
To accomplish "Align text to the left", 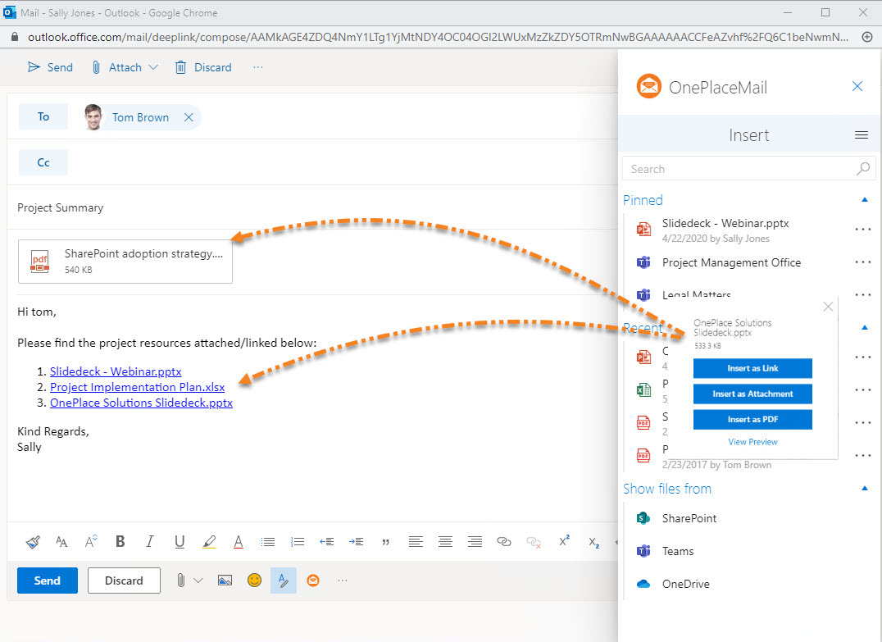I will point(416,541).
